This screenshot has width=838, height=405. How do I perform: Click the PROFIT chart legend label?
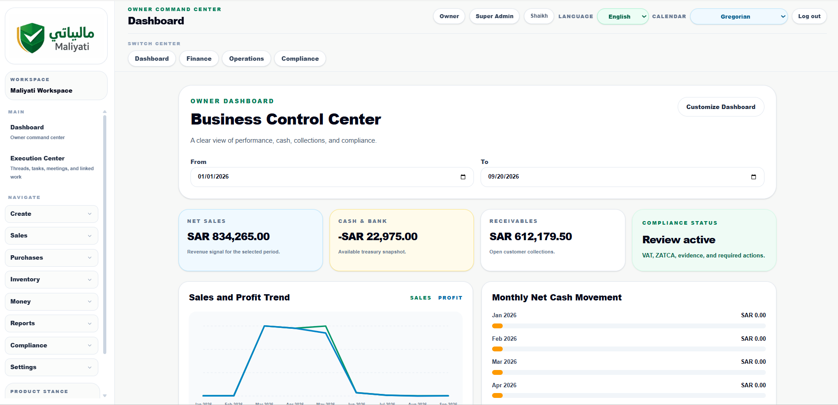point(450,298)
